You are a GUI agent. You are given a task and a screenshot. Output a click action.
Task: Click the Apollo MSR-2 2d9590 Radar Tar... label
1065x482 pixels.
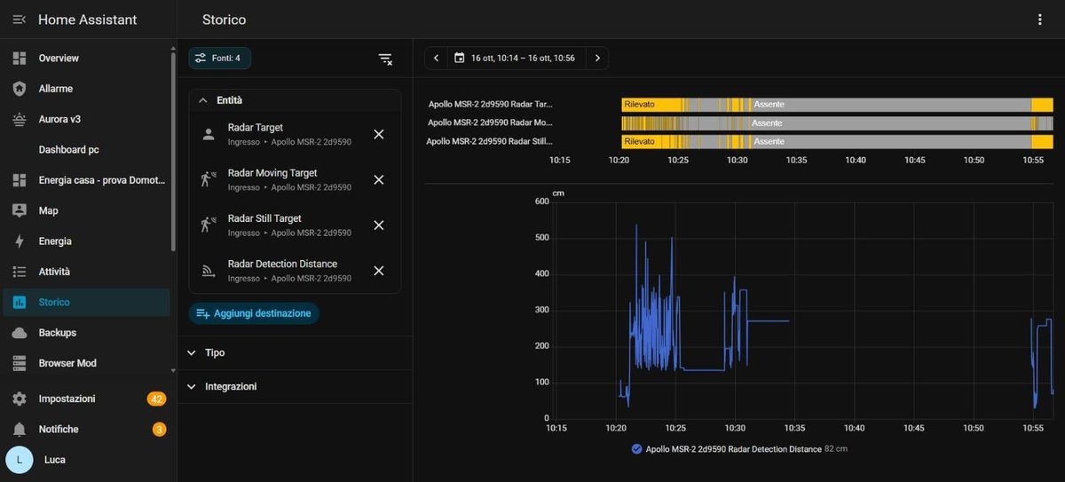[x=491, y=104]
